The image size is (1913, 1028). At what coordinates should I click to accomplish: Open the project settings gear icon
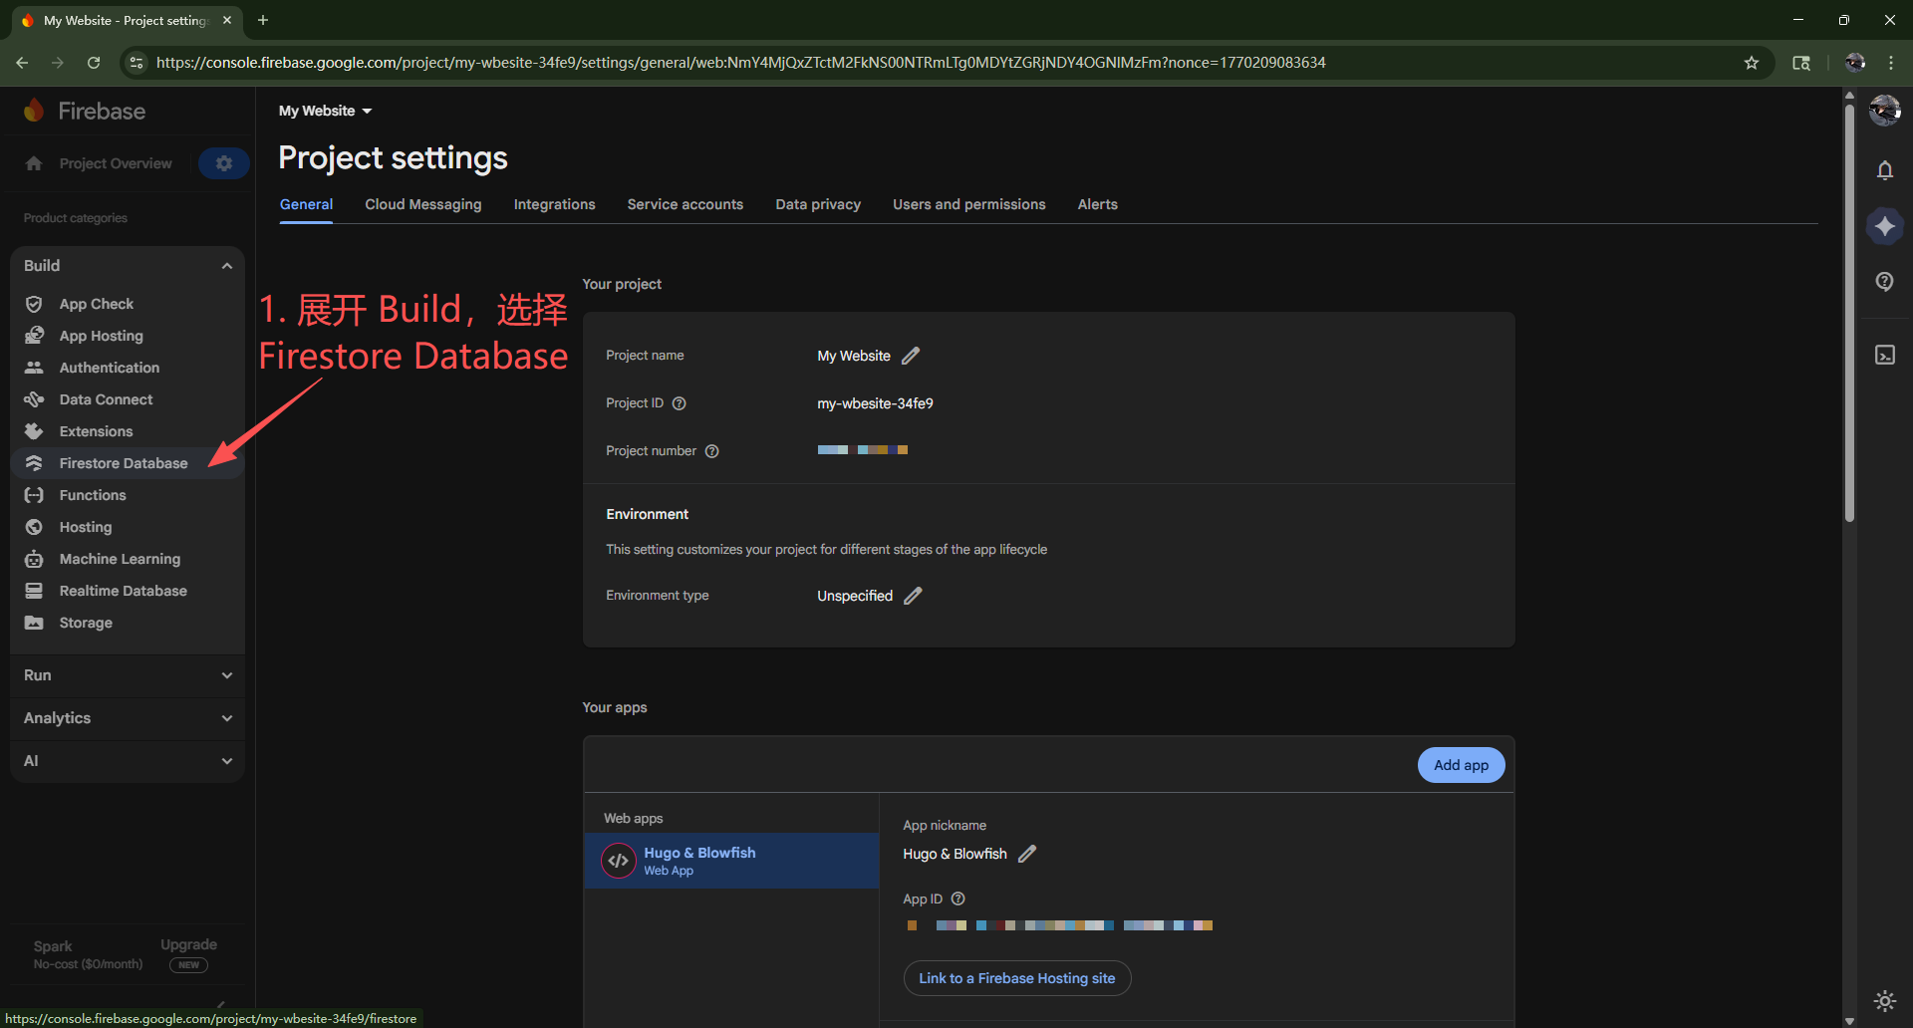[x=223, y=163]
